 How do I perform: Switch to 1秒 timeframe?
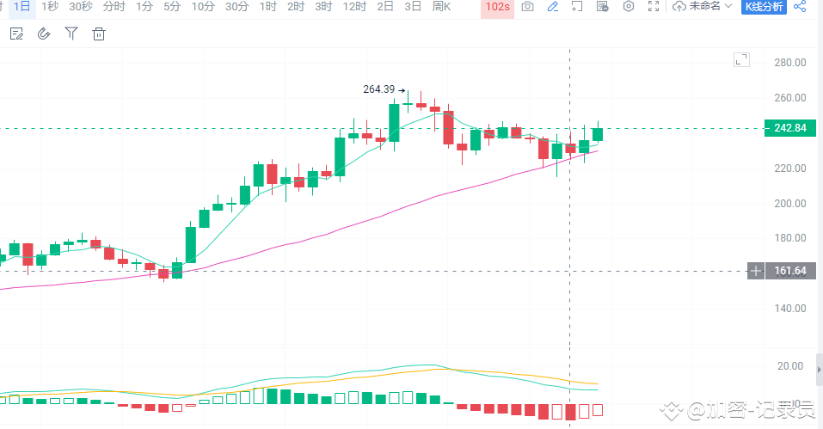pos(50,7)
